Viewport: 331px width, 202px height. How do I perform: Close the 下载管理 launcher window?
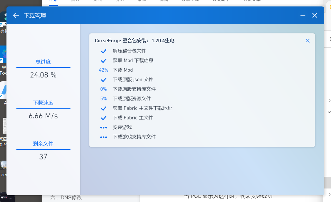point(315,15)
